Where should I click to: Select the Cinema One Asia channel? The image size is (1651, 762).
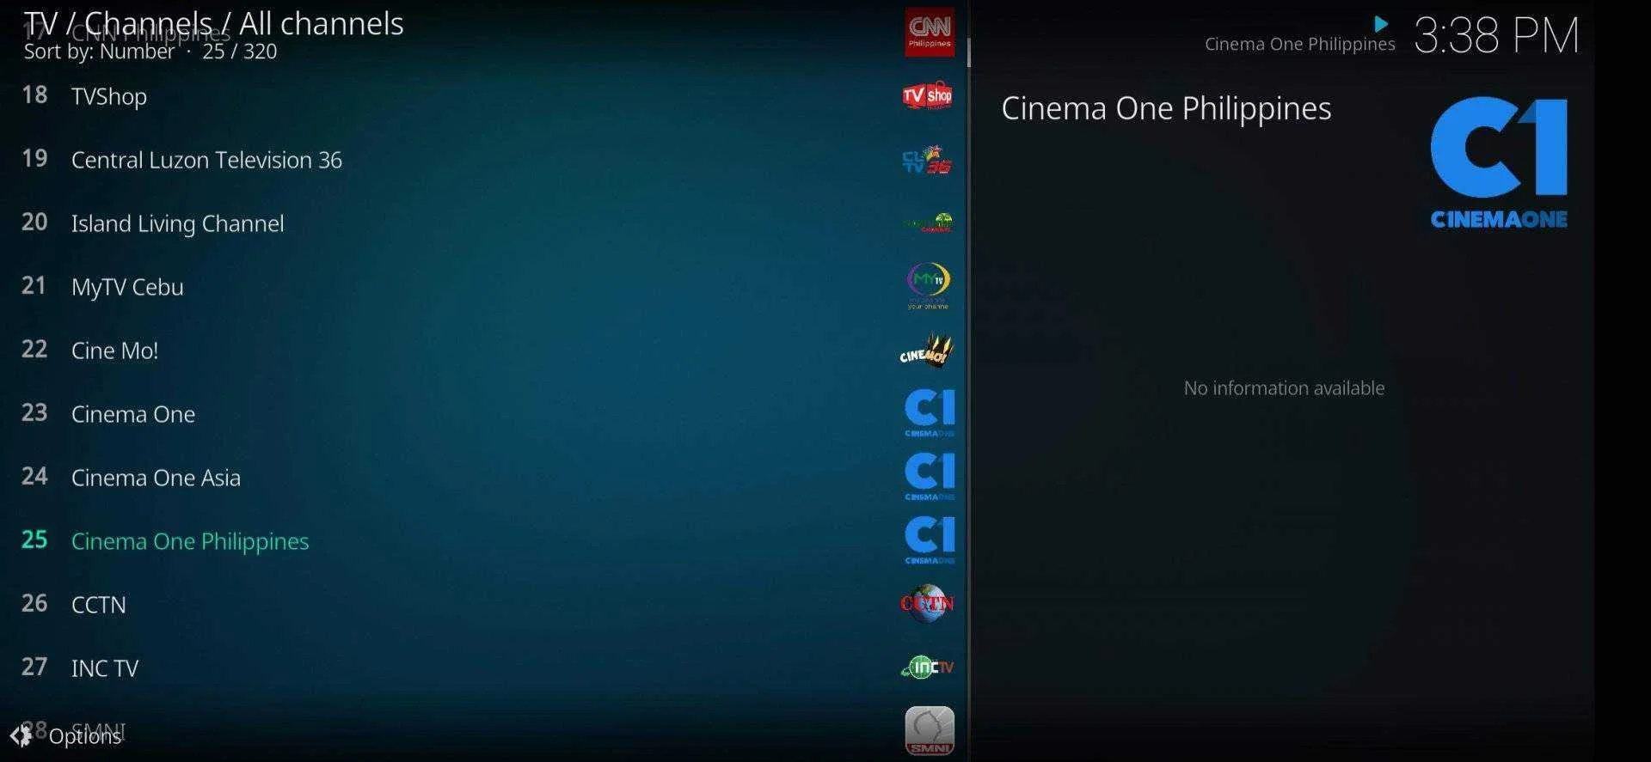pos(482,477)
